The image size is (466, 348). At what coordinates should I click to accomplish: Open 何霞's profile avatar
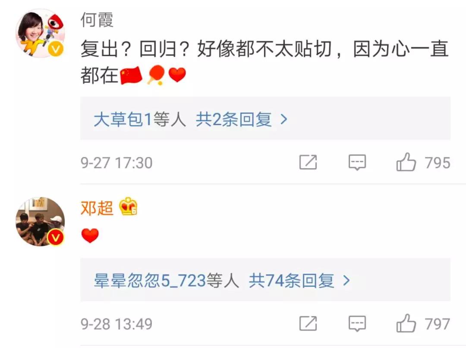(40, 33)
